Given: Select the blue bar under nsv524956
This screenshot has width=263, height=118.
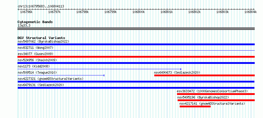Looking at the screenshot, I should pyautogui.click(x=136, y=63).
